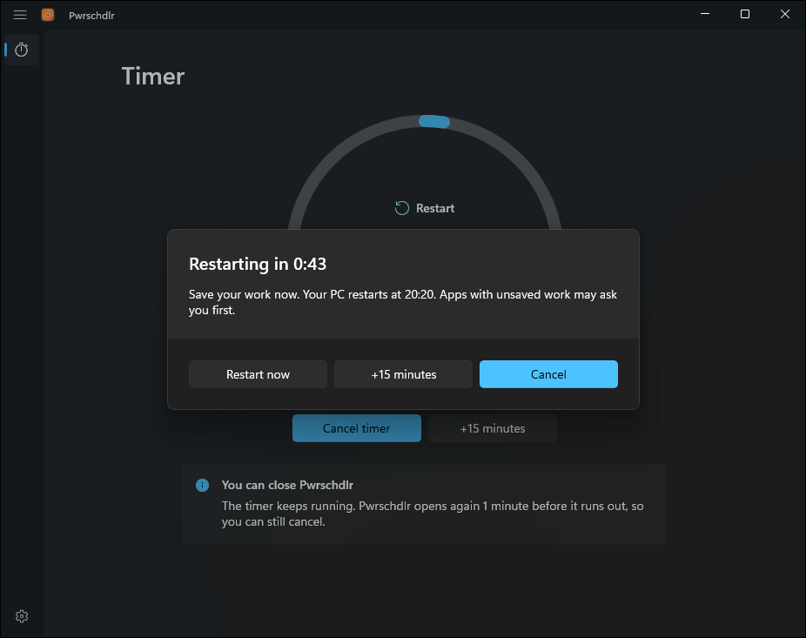
Task: Close the Pwrschdlr window
Action: (785, 15)
